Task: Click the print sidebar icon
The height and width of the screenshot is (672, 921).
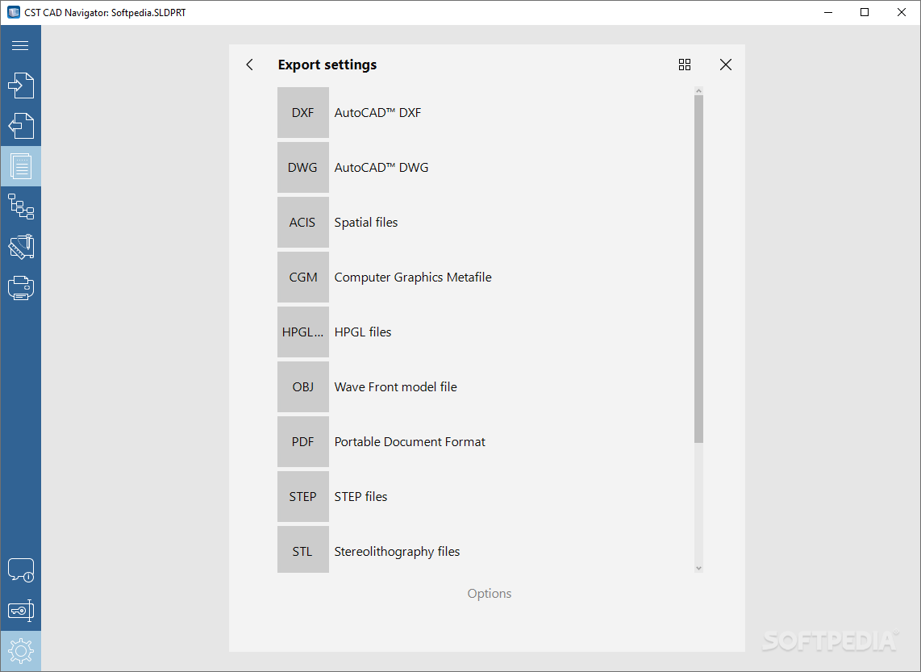Action: (20, 288)
